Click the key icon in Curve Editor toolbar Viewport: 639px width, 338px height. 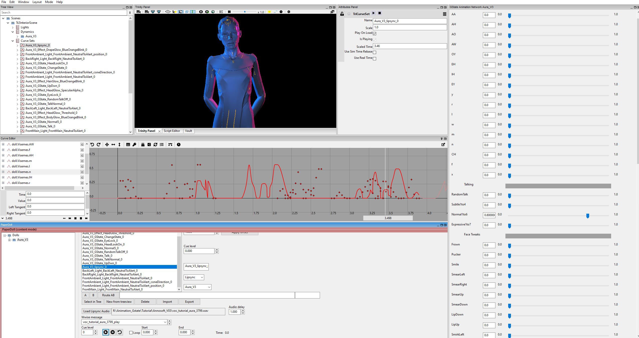tap(134, 145)
